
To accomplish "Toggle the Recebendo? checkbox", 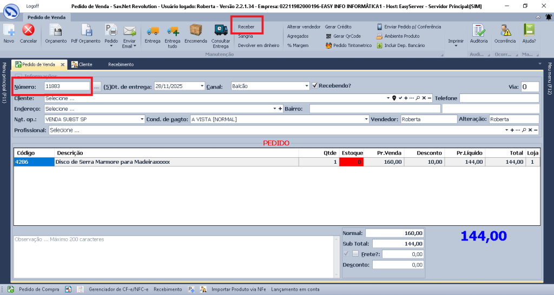I will click(x=315, y=85).
